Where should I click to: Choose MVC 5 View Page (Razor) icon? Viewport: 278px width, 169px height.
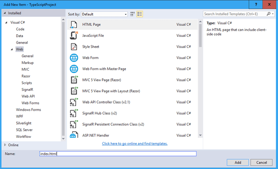(x=74, y=80)
